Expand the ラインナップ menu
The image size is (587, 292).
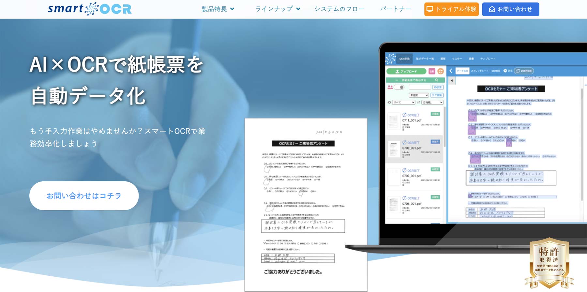(x=278, y=9)
